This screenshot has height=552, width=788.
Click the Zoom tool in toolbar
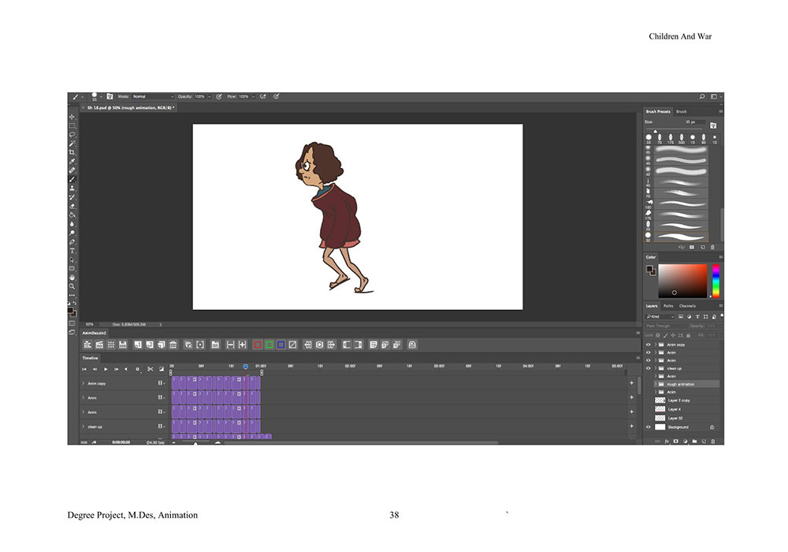[72, 286]
